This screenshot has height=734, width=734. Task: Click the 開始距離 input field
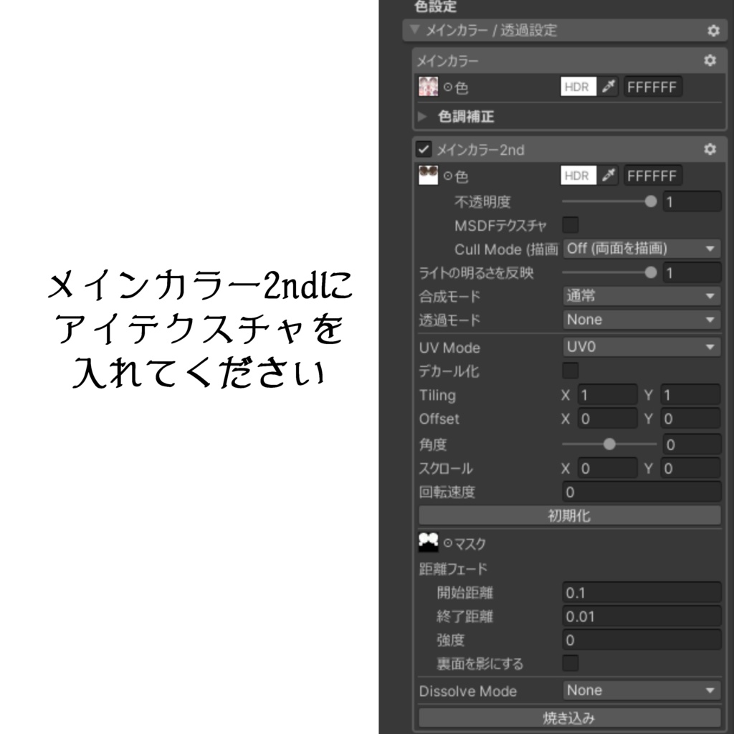[642, 592]
